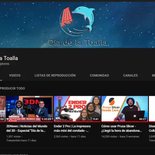Click the 3DNews Noticias del Mundo title
155x155 pixels.
pyautogui.click(x=27, y=128)
